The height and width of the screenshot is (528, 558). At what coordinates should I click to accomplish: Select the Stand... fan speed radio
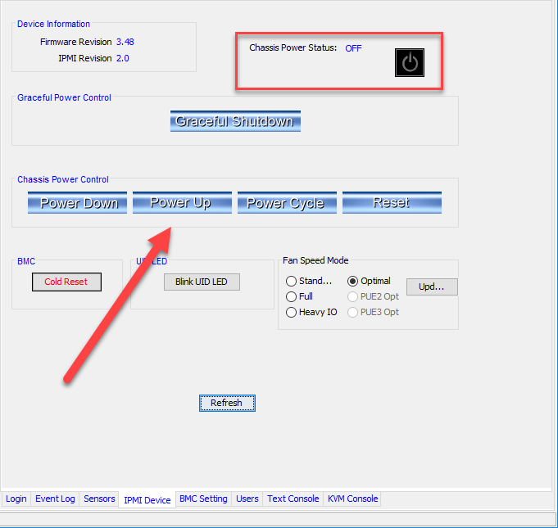[x=309, y=281]
